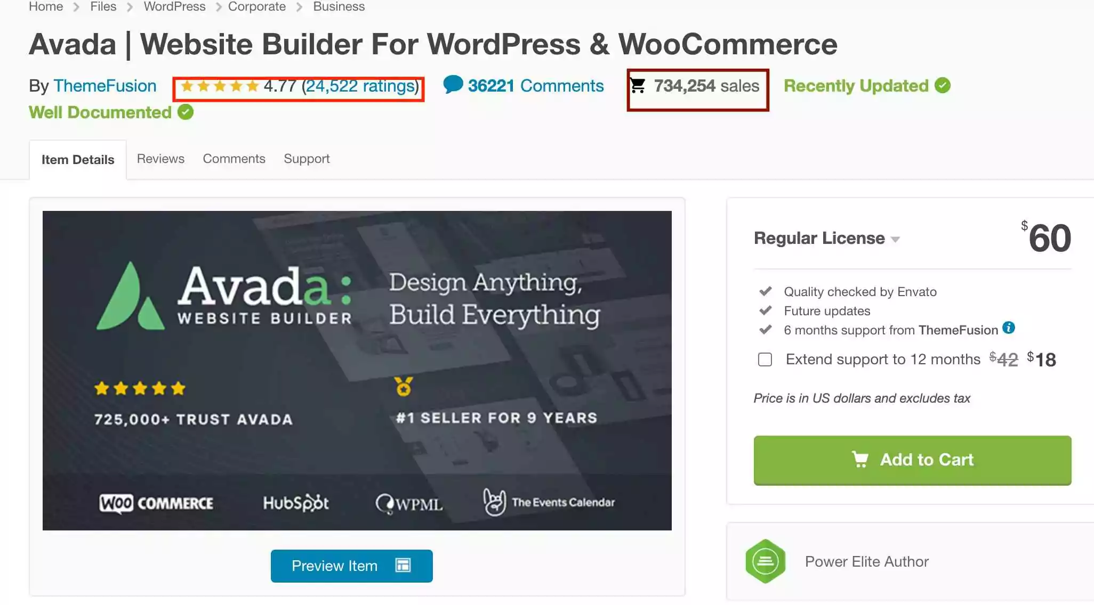Open the ThemeFusion author profile link
Image resolution: width=1094 pixels, height=605 pixels.
105,86
